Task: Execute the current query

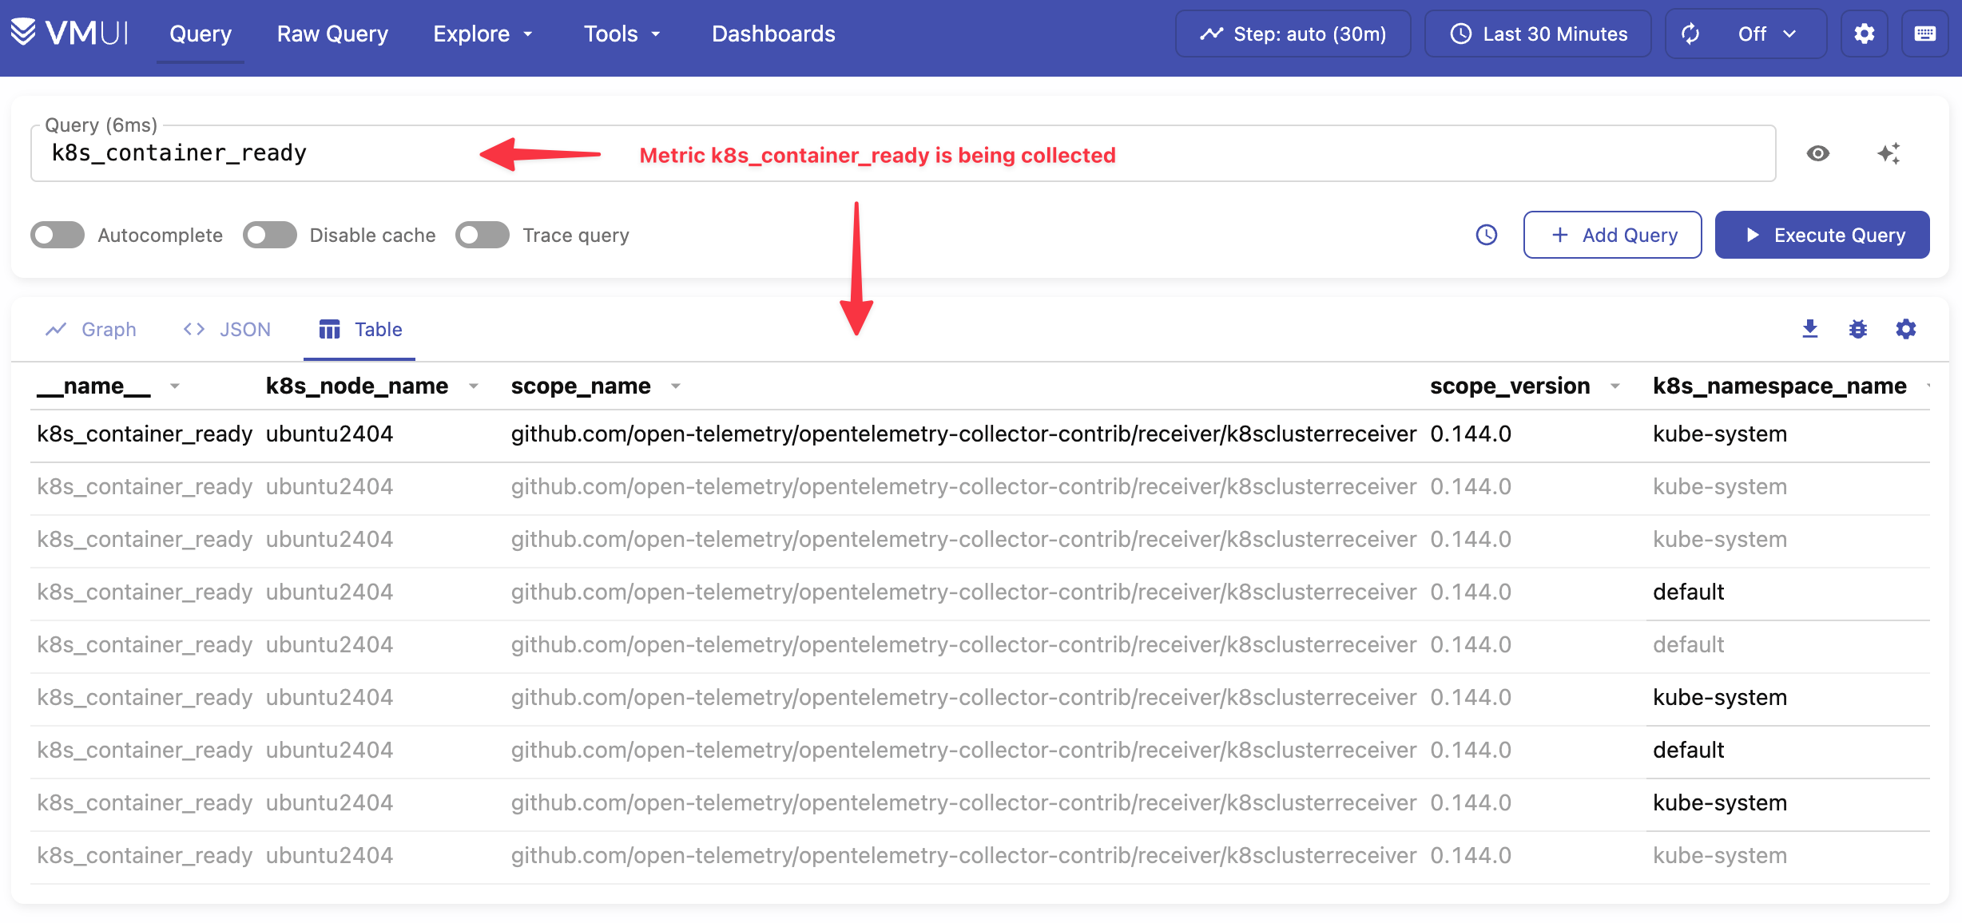Action: point(1822,235)
